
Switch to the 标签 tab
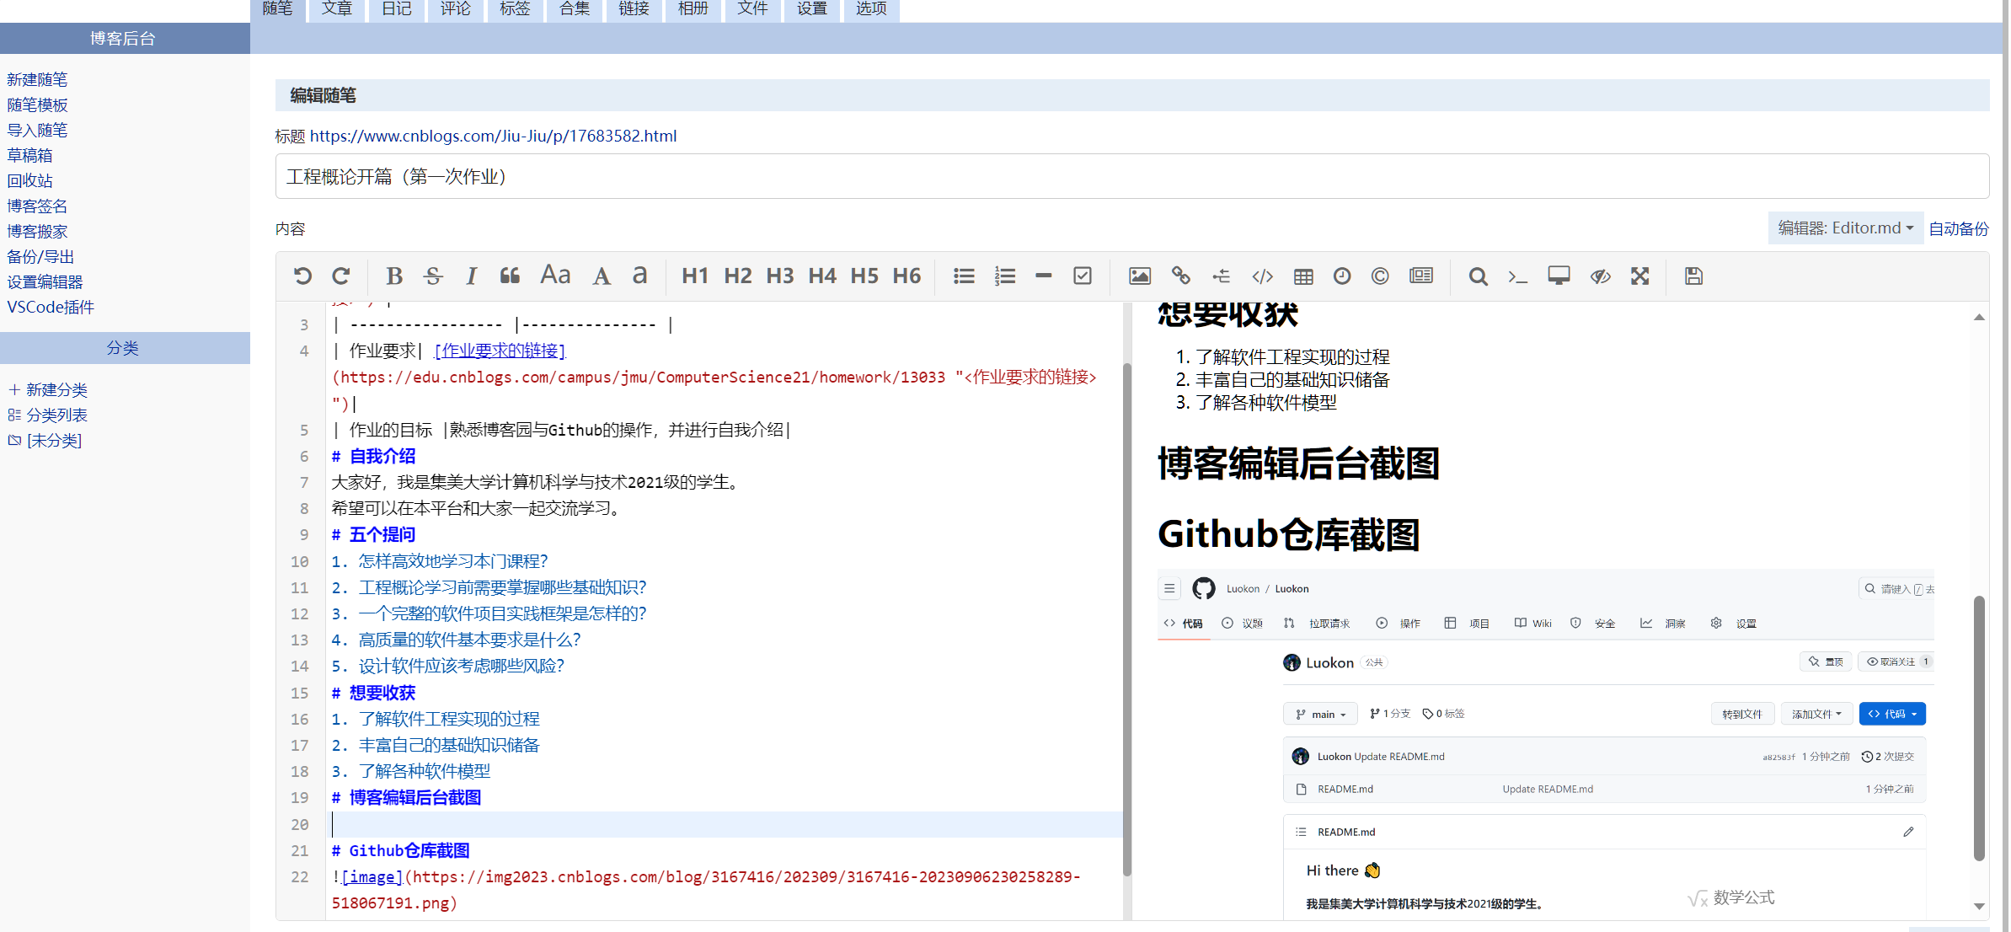click(515, 8)
